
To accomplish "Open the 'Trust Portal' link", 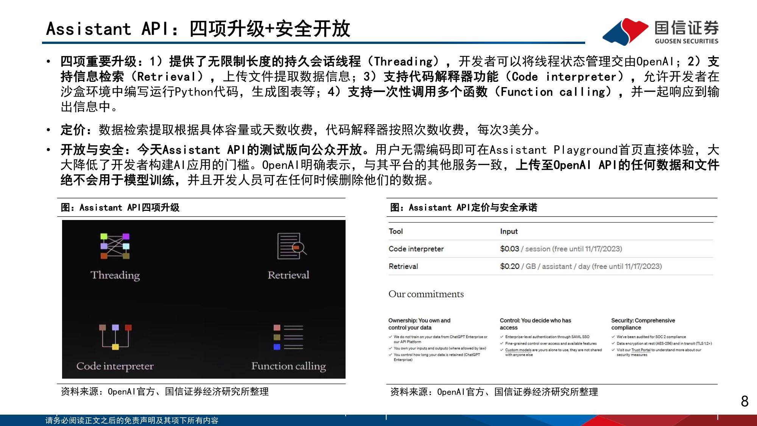I will 641,350.
